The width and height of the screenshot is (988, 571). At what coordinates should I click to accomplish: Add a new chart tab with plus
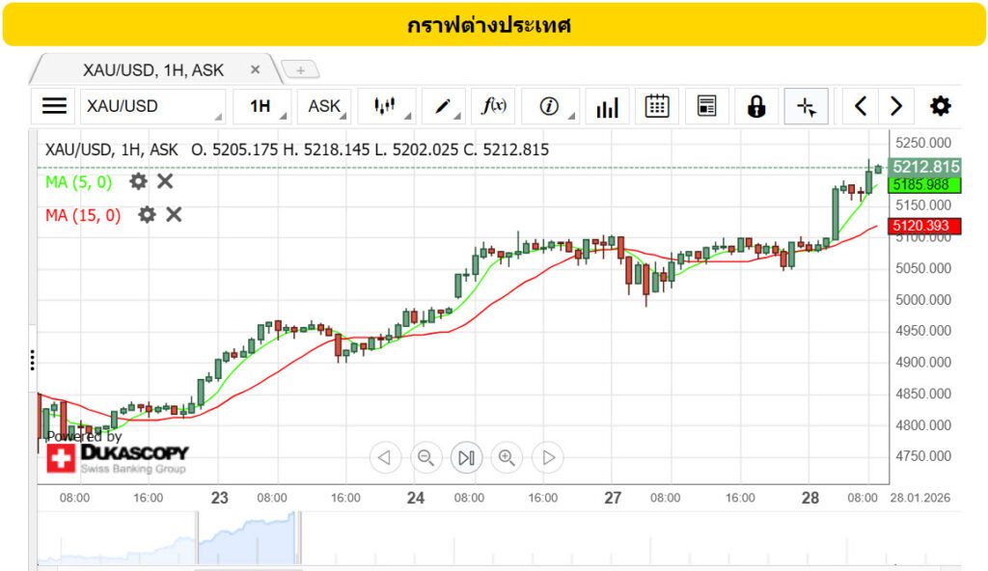[300, 69]
